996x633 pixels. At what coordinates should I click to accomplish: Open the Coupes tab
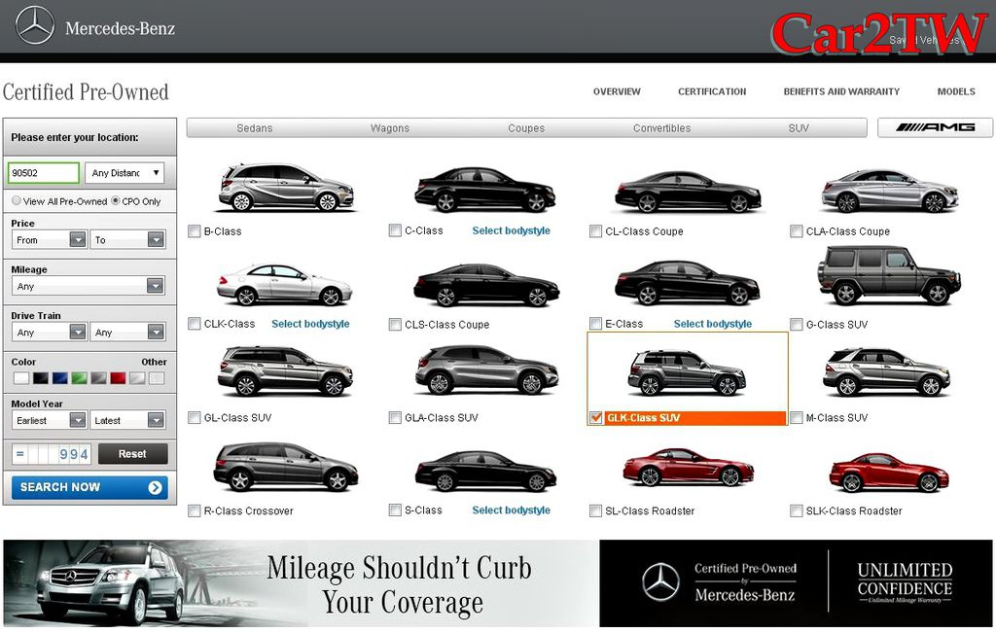[x=526, y=128]
